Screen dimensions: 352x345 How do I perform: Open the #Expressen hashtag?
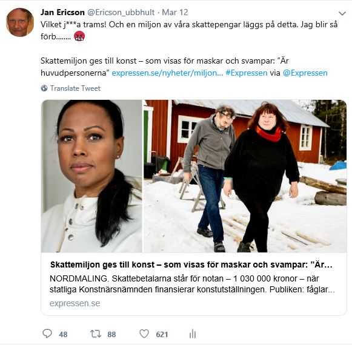247,73
